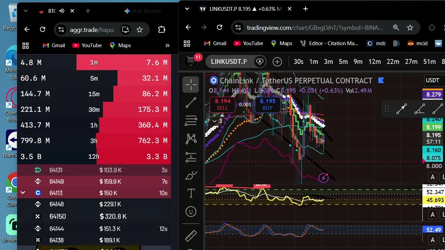
Task: Open Gmail bookmark in TradingView window
Action: [x=215, y=43]
